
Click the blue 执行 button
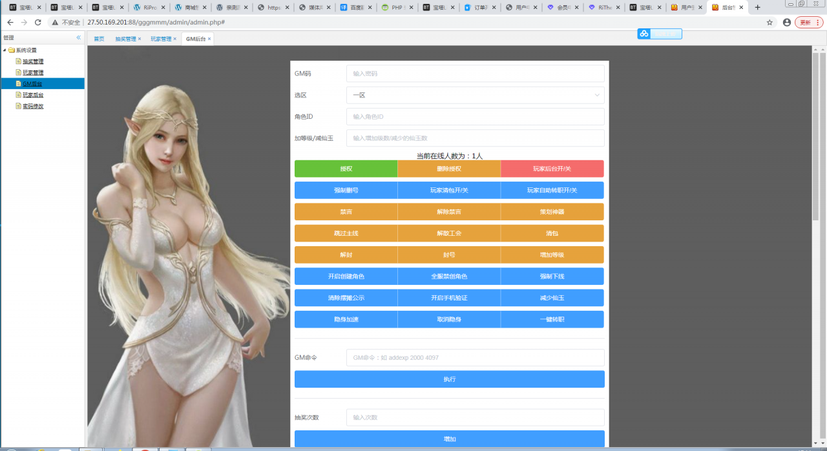click(x=449, y=379)
